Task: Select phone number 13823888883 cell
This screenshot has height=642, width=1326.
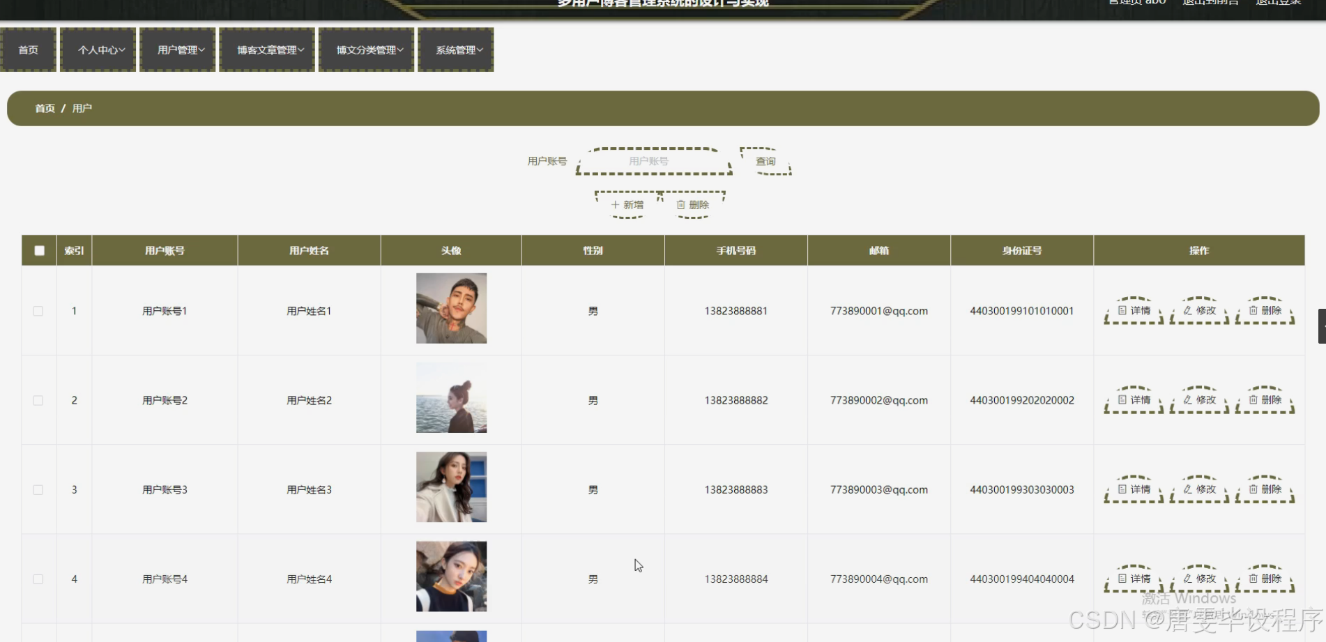Action: pyautogui.click(x=736, y=489)
